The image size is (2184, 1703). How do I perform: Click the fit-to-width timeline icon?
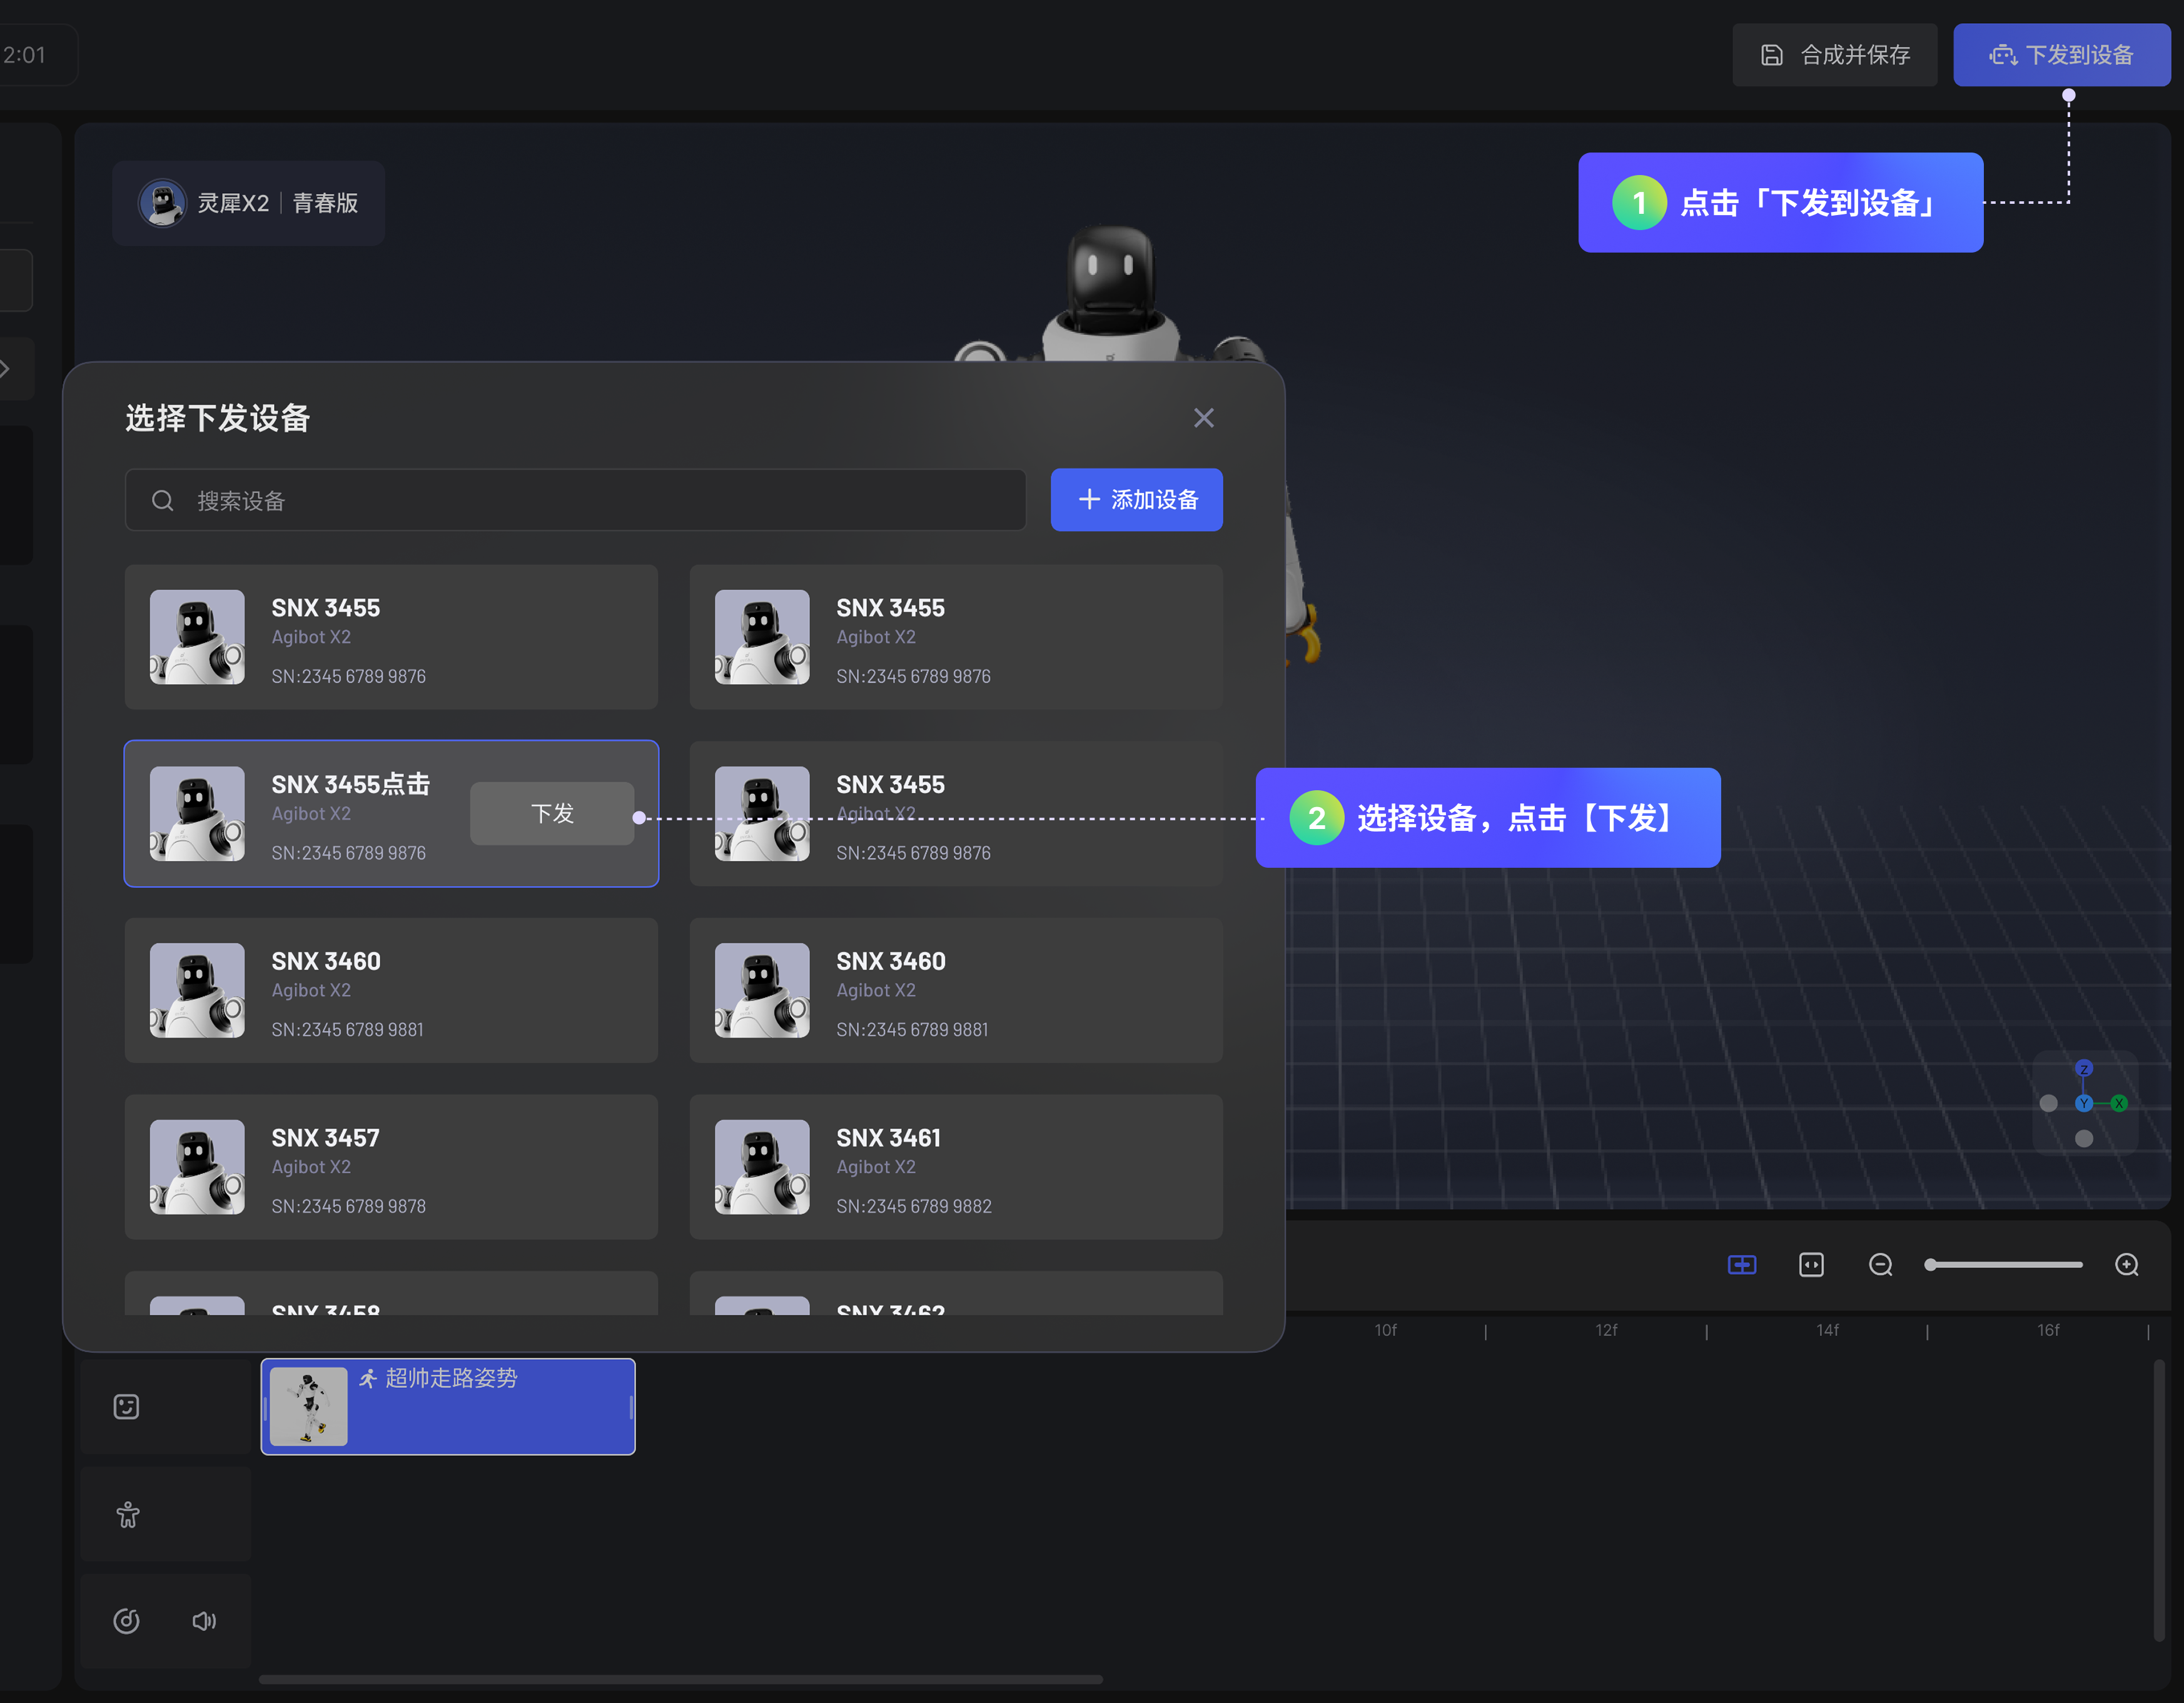(1811, 1265)
